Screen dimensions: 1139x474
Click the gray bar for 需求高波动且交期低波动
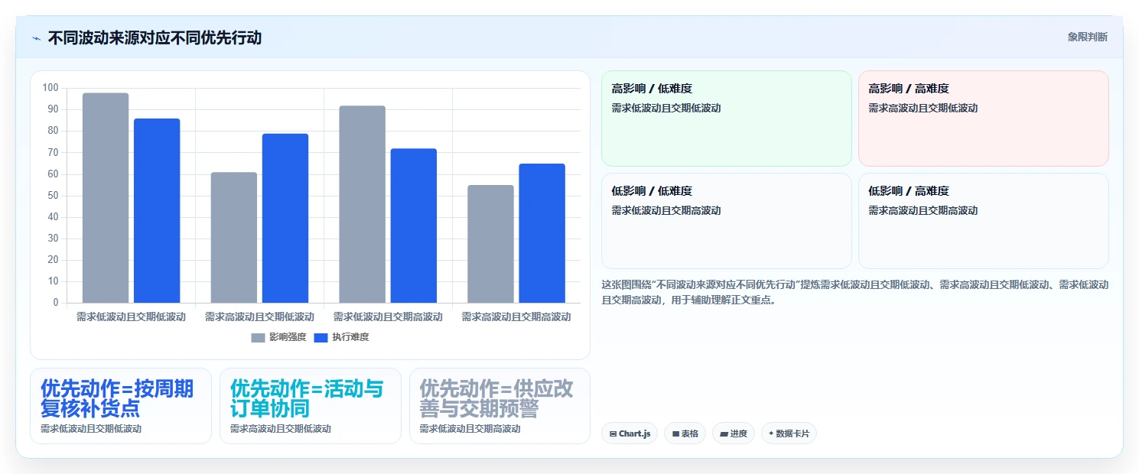pos(234,238)
